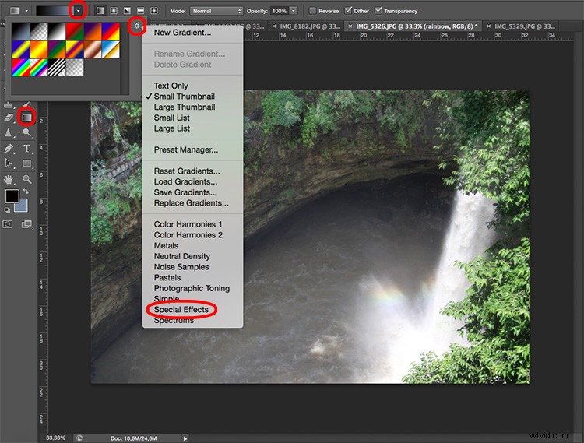Open Preset Manager... from menu

pos(186,150)
